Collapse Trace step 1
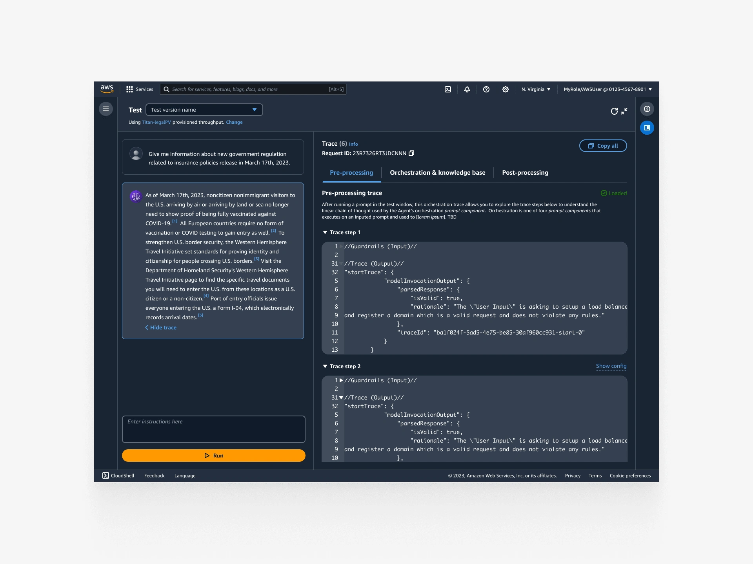The height and width of the screenshot is (564, 753). click(325, 232)
